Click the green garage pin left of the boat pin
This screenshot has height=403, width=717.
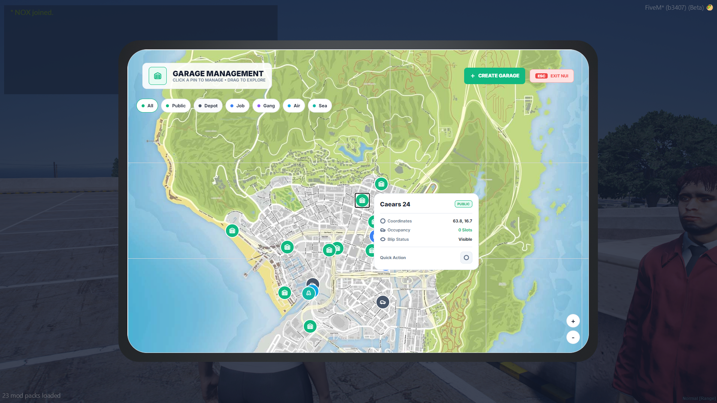[285, 293]
